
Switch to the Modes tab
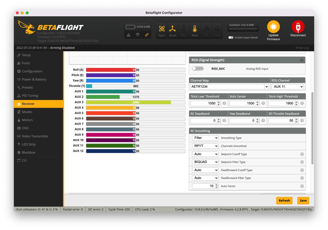39,112
